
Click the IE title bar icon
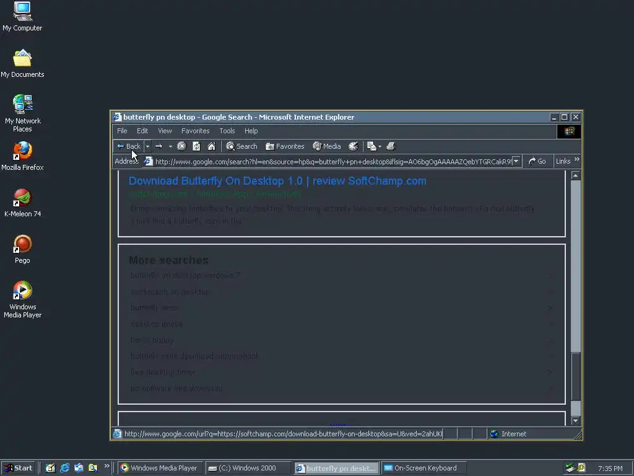click(x=117, y=117)
